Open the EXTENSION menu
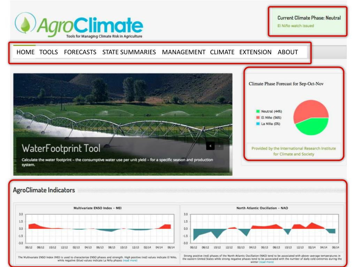Screen dimensions: 357x267 pos(256,52)
